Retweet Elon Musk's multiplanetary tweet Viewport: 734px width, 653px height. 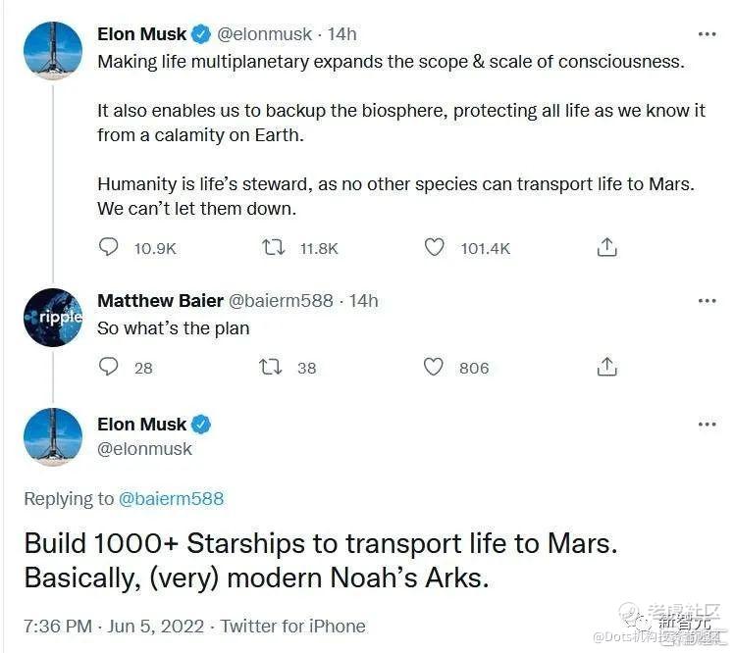273,248
